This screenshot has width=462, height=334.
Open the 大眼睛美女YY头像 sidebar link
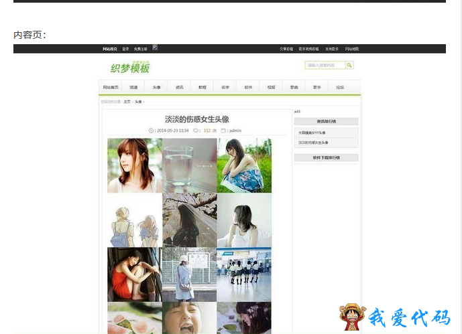click(x=312, y=133)
